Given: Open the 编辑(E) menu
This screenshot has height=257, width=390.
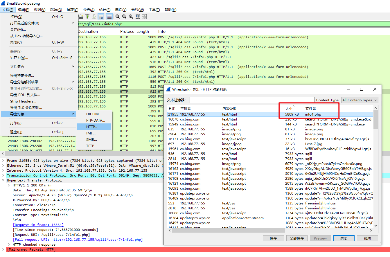Looking at the screenshot, I should (24, 10).
